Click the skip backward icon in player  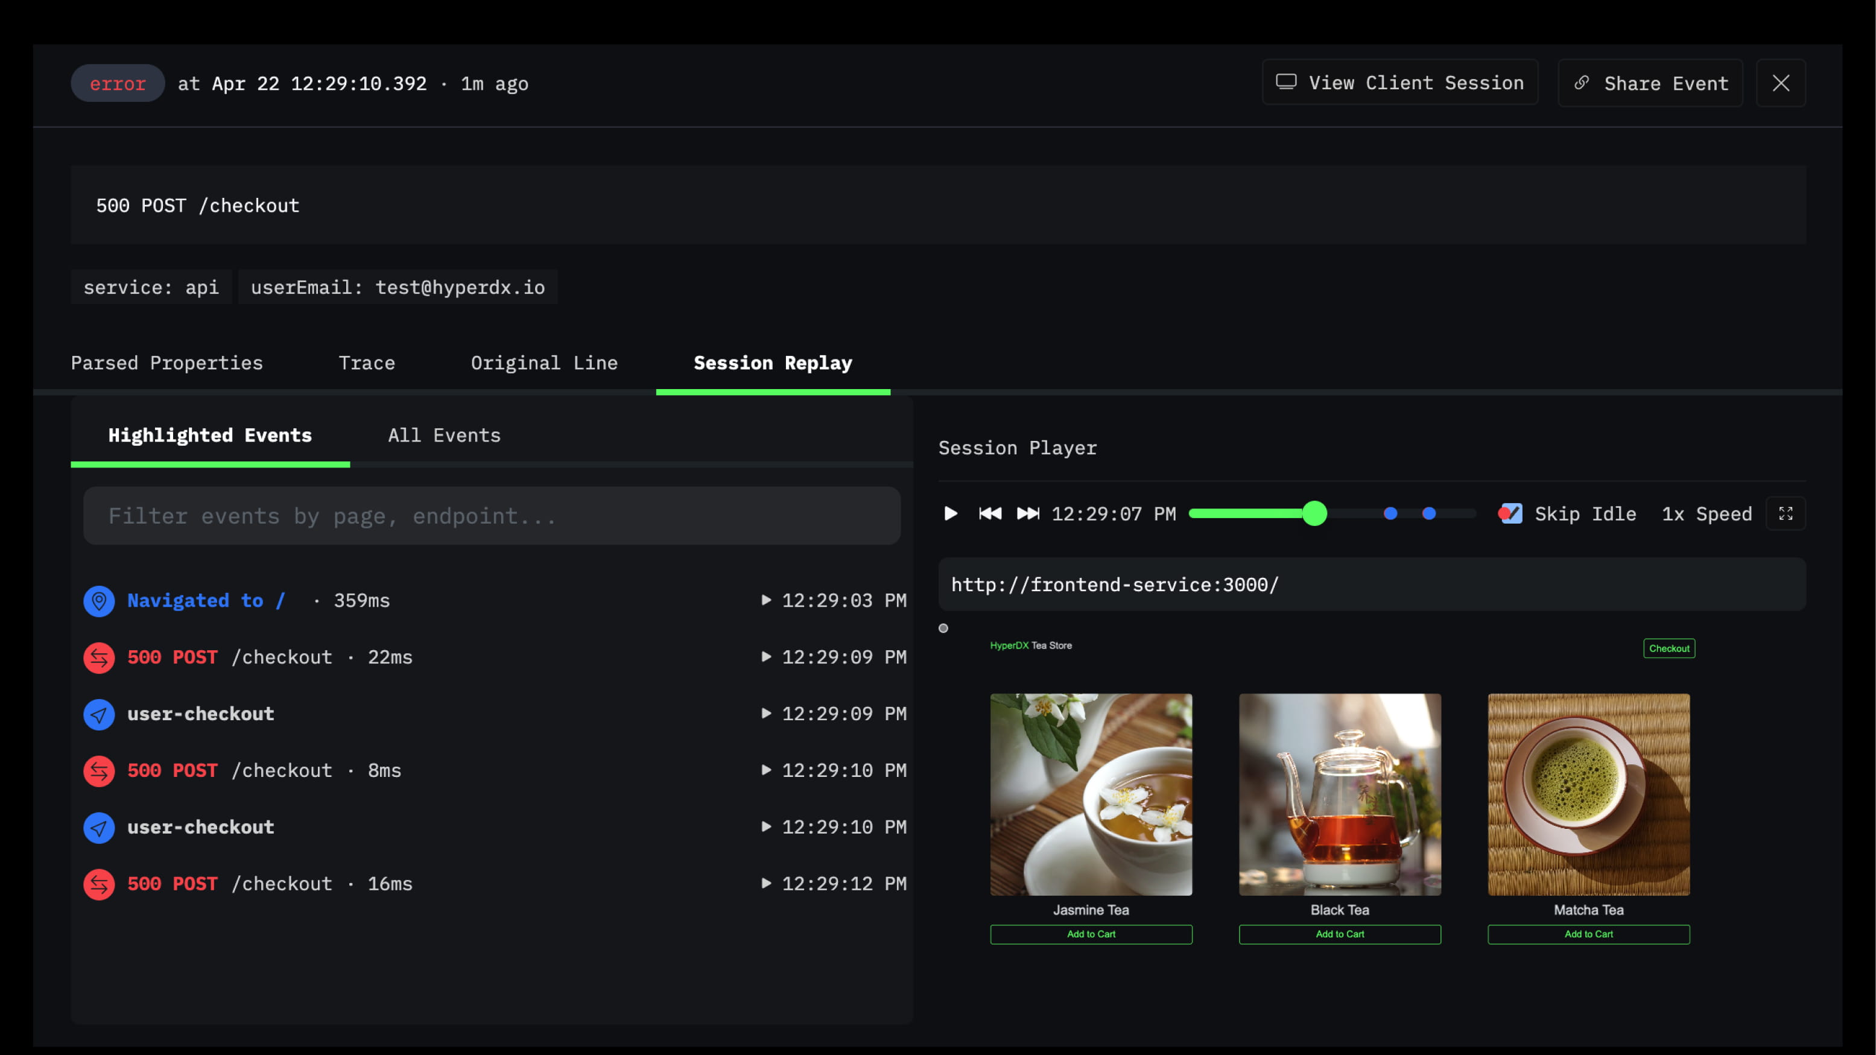(990, 514)
